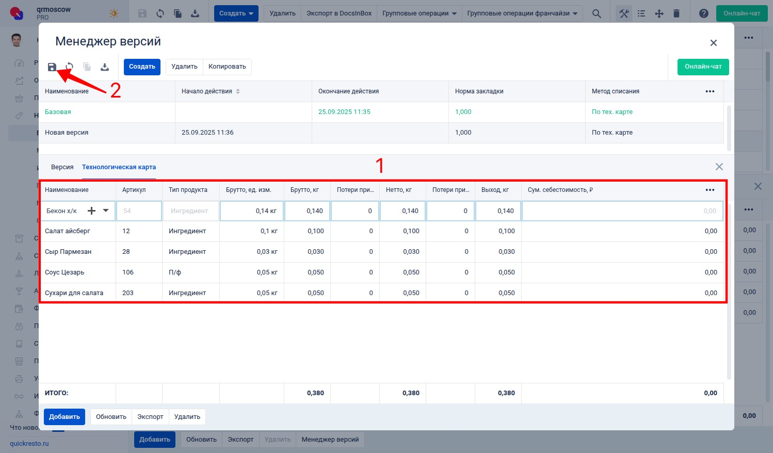This screenshot has height=453, width=773.
Task: Click the save icon in Version Manager
Action: coord(52,67)
